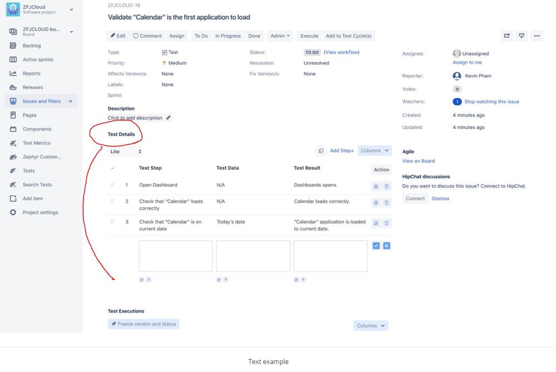
Task: Open Test Details Columns dropdown
Action: tap(375, 151)
